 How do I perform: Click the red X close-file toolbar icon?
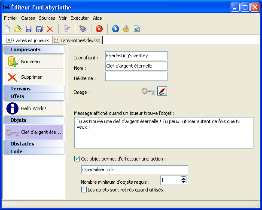[x=50, y=29]
